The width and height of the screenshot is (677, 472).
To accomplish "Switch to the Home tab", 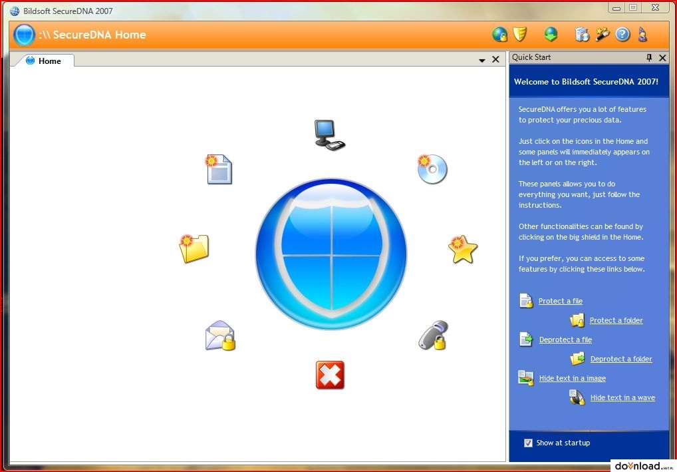I will click(45, 61).
